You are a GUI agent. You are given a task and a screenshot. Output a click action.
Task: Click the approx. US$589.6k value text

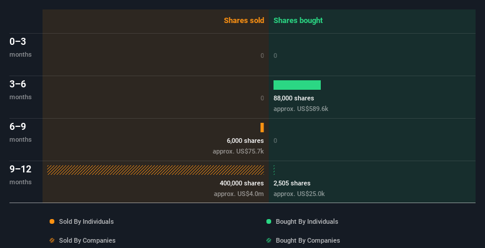(301, 109)
